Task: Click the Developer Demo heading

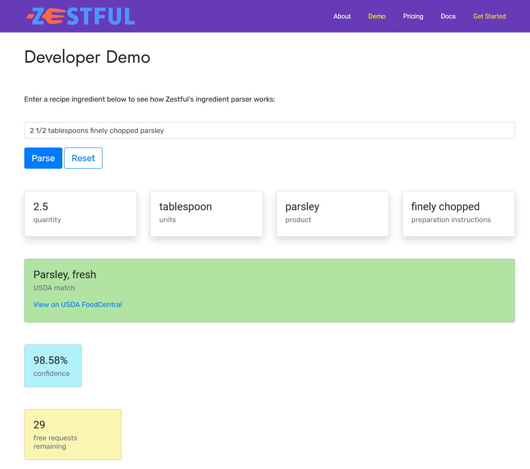Action: (x=87, y=57)
